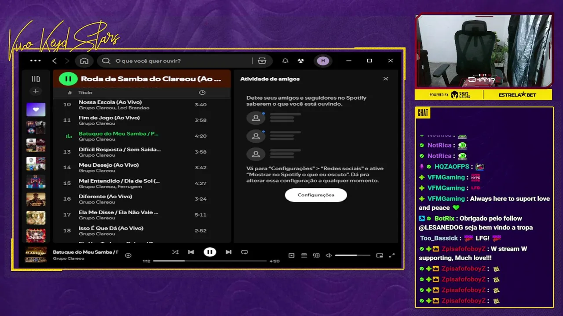Open artist link 'Leci Brandão'
The width and height of the screenshot is (563, 316).
[x=134, y=108]
